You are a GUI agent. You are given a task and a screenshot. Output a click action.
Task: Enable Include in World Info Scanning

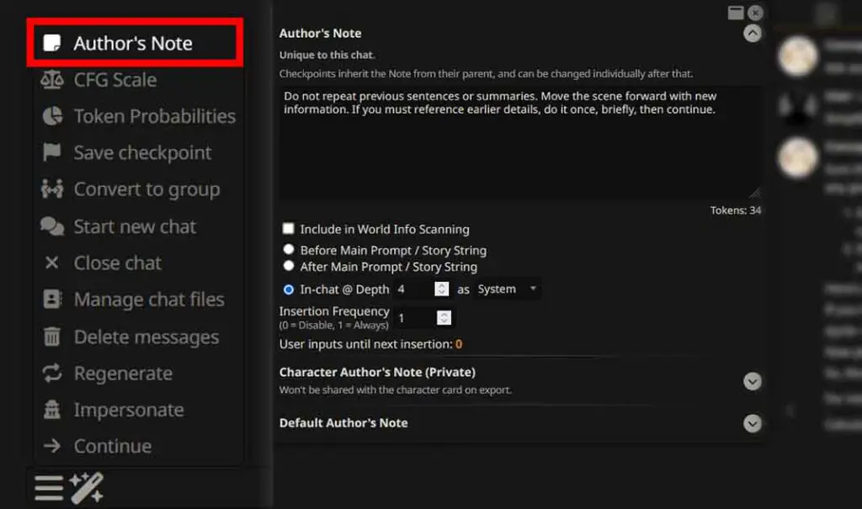coord(289,228)
